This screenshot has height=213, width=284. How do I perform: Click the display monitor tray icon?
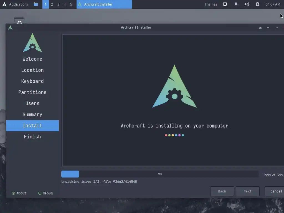[225, 4]
